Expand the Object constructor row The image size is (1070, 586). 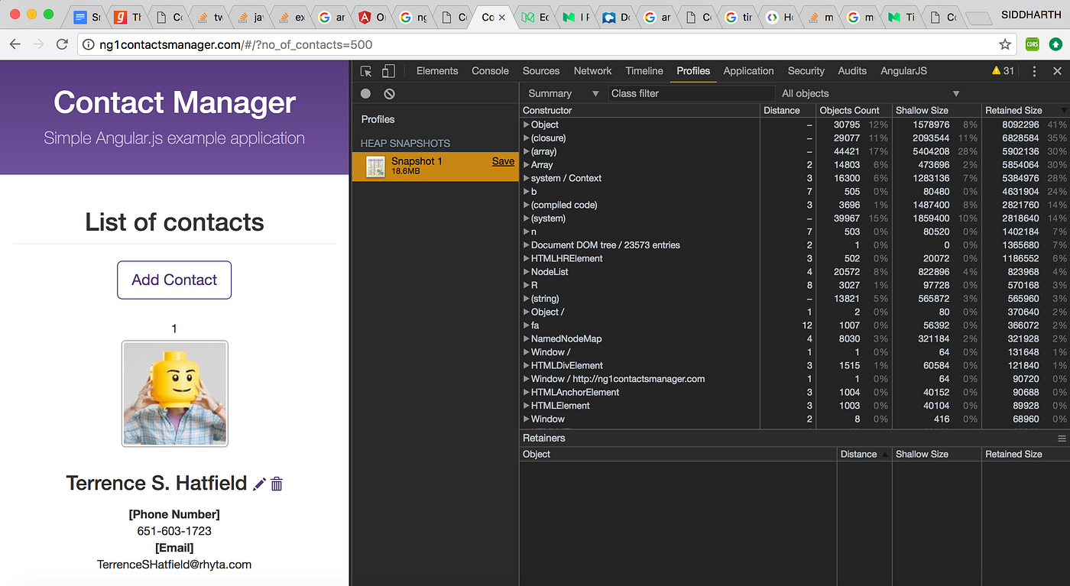[x=524, y=124]
